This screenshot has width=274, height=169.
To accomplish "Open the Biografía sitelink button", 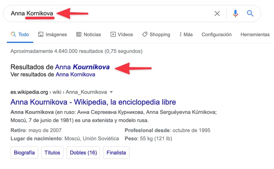I will pyautogui.click(x=24, y=153).
